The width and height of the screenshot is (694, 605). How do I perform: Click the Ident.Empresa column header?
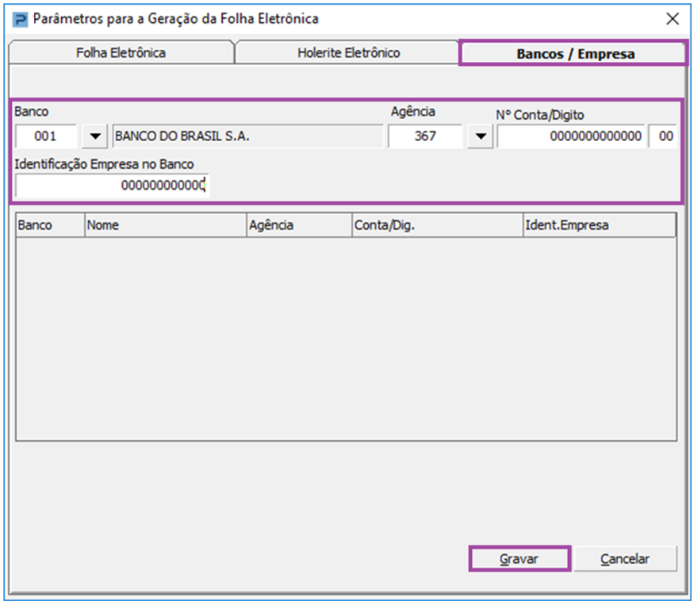599,225
